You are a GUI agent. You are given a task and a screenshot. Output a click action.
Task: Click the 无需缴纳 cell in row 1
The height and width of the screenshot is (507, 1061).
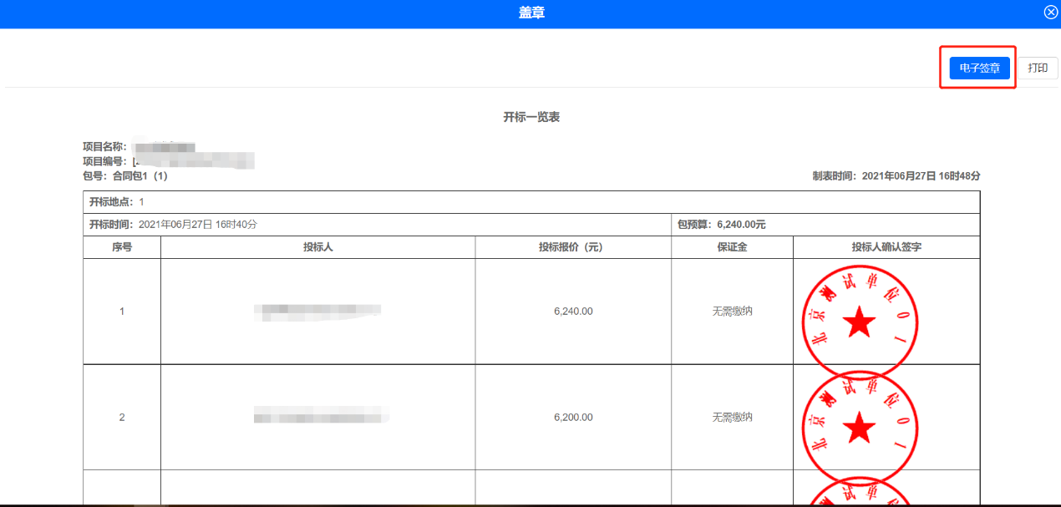[x=732, y=312]
